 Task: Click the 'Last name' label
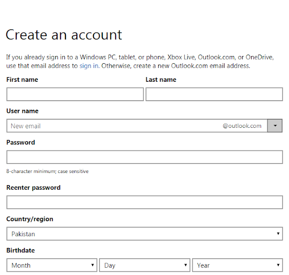click(x=161, y=79)
